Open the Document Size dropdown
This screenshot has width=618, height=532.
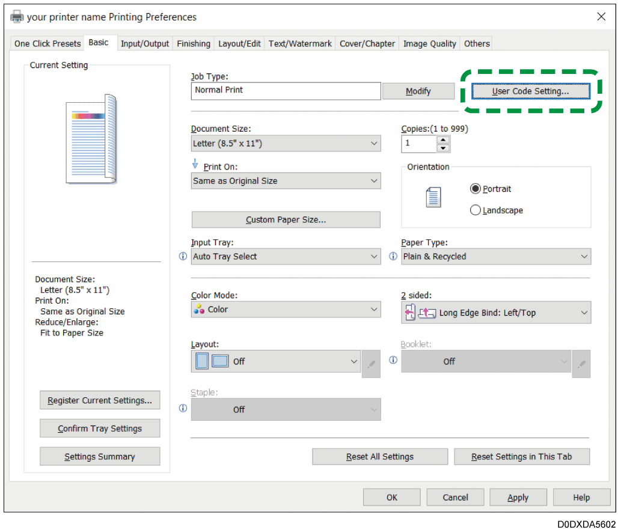pos(286,144)
